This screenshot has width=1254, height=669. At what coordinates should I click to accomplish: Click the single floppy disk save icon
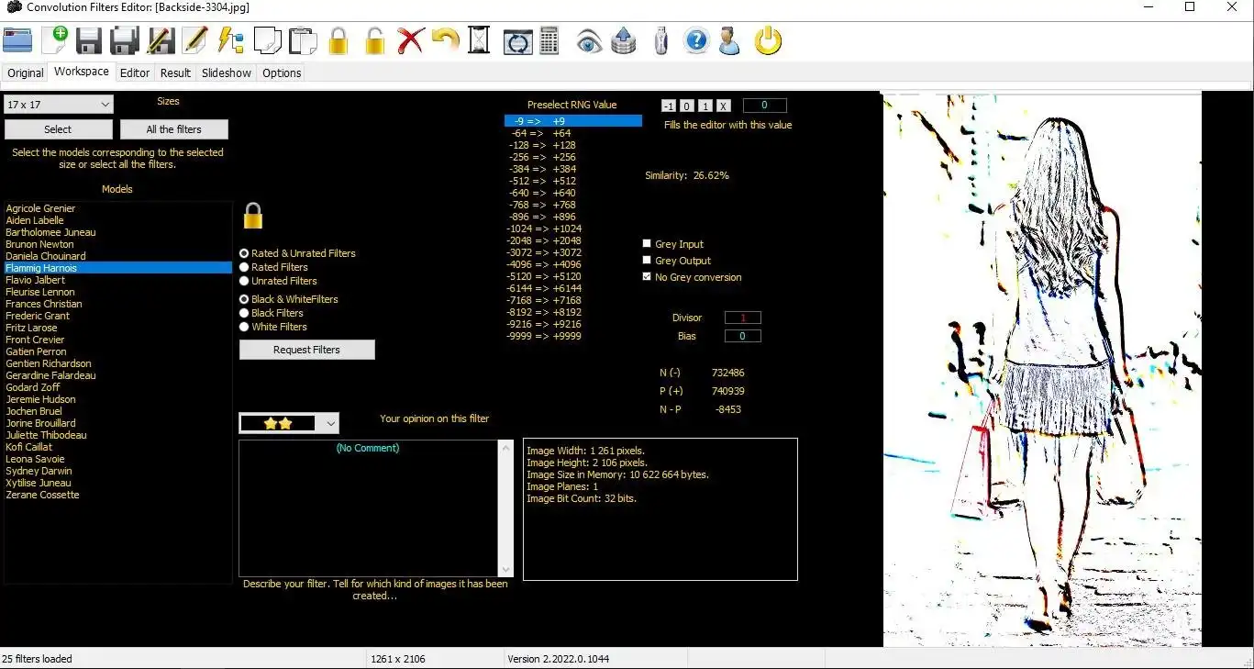[89, 41]
